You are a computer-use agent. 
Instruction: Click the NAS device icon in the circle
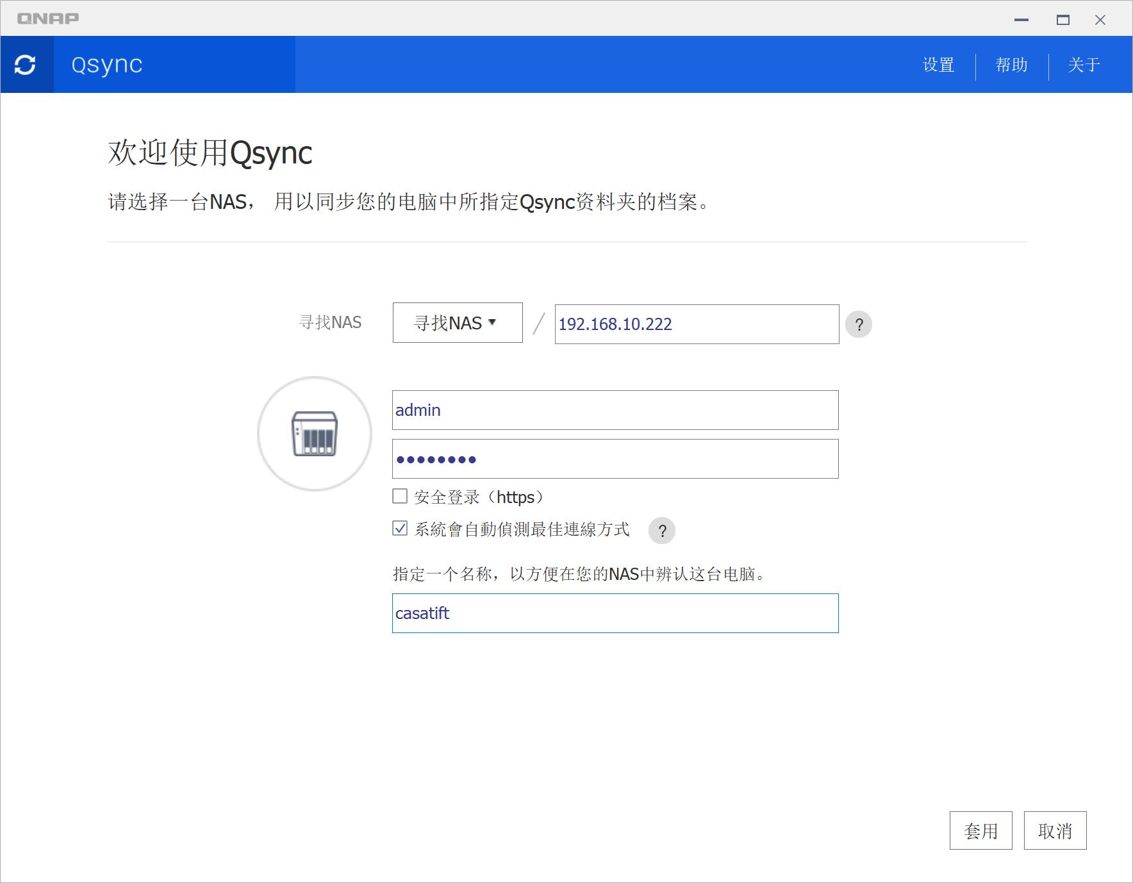click(313, 433)
